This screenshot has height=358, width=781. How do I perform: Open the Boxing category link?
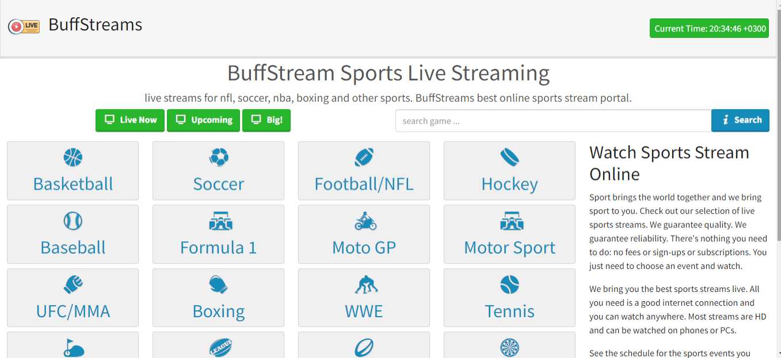click(x=219, y=311)
